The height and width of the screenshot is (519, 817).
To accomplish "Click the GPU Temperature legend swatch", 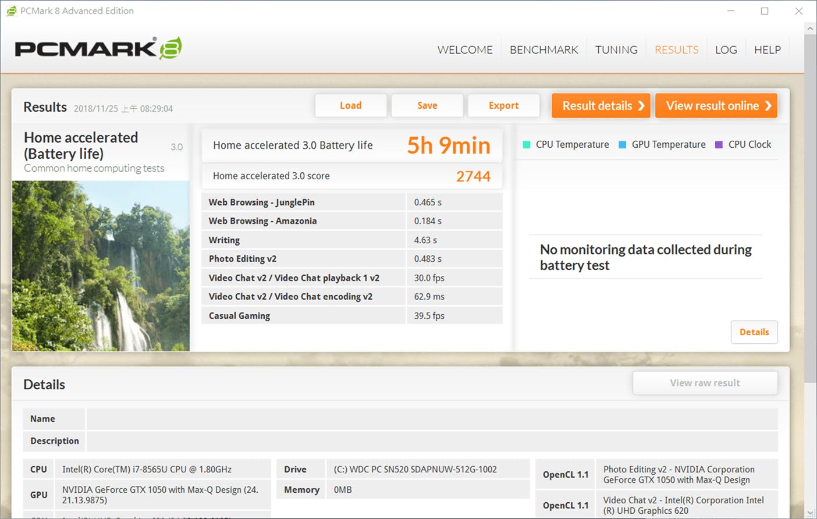I will click(622, 145).
